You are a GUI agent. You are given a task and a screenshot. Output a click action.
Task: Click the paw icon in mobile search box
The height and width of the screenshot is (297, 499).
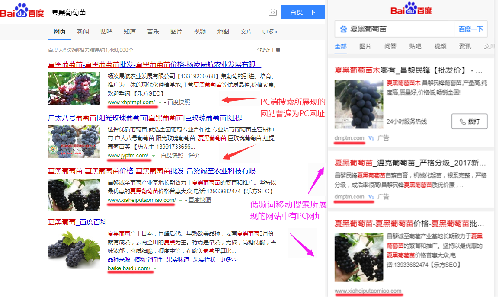click(x=343, y=29)
